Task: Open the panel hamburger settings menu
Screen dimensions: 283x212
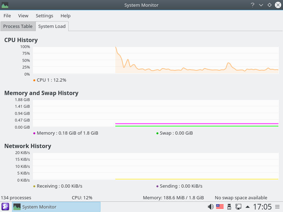Action: pos(278,207)
